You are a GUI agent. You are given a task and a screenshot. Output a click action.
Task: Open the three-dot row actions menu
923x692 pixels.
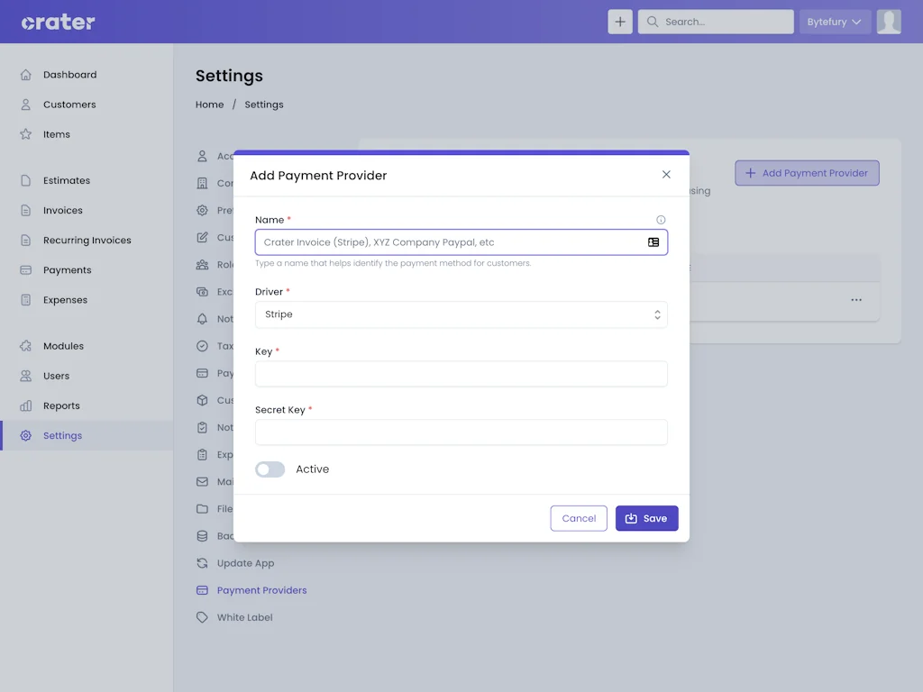[856, 300]
